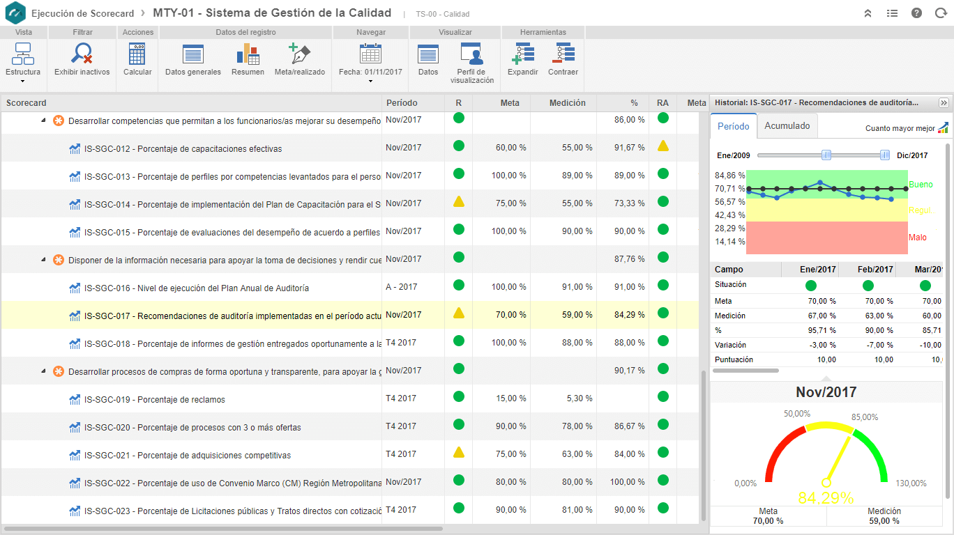The height and width of the screenshot is (535, 954).
Task: Click the % column header
Action: (x=623, y=103)
